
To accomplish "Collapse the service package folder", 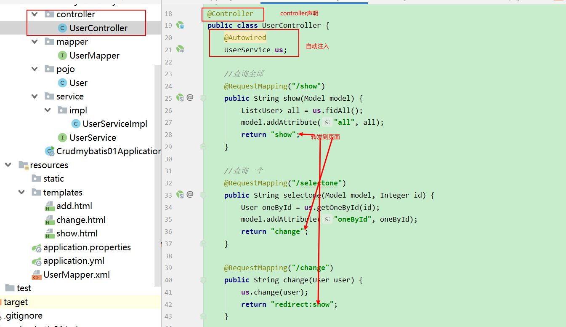I will [x=35, y=96].
